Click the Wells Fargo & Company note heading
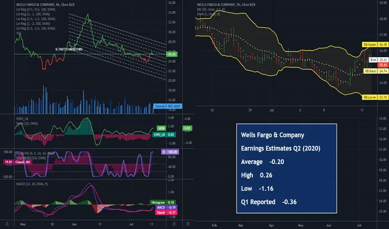389x229 pixels. click(x=273, y=135)
